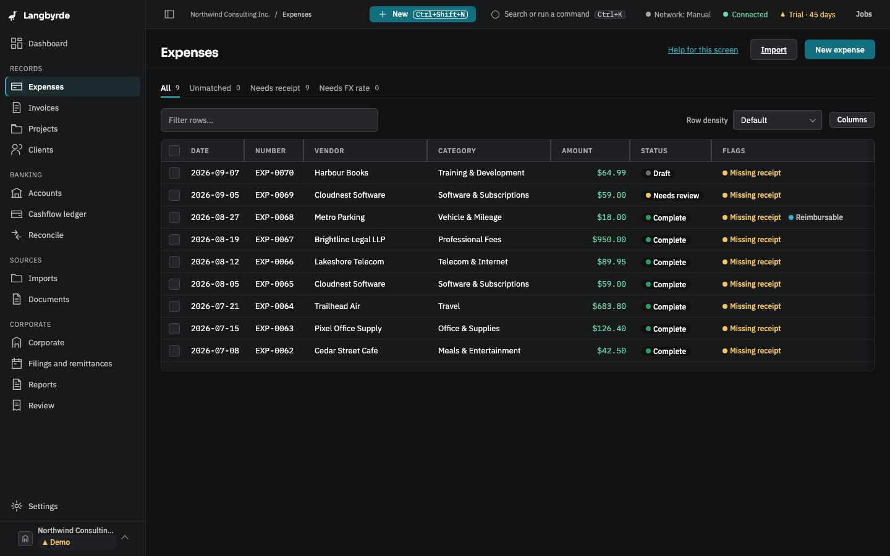
Task: Click the Trial warning triangle icon
Action: [x=783, y=15]
